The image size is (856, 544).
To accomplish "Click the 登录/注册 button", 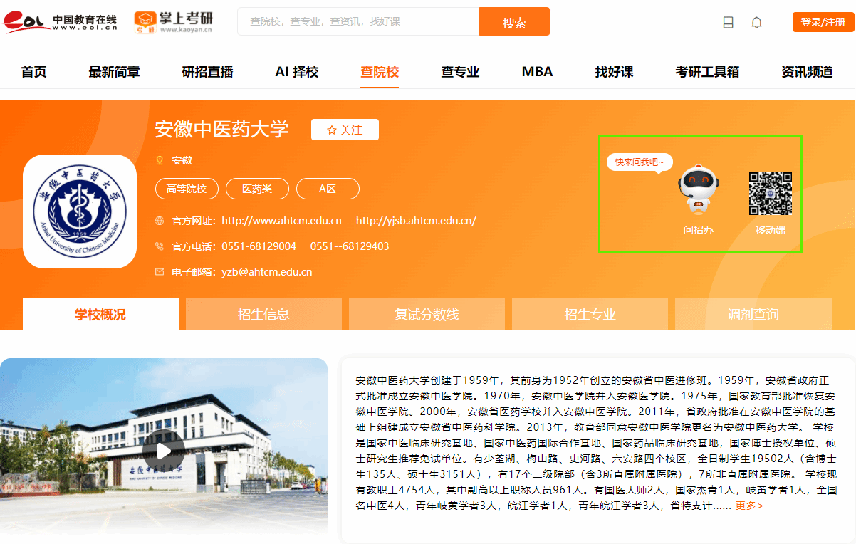I will pyautogui.click(x=823, y=22).
